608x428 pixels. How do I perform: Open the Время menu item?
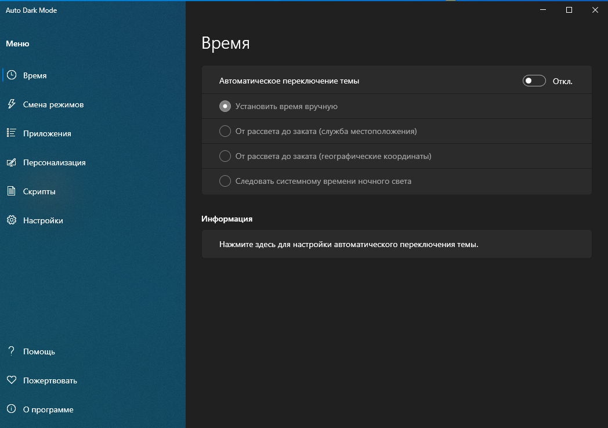93,75
